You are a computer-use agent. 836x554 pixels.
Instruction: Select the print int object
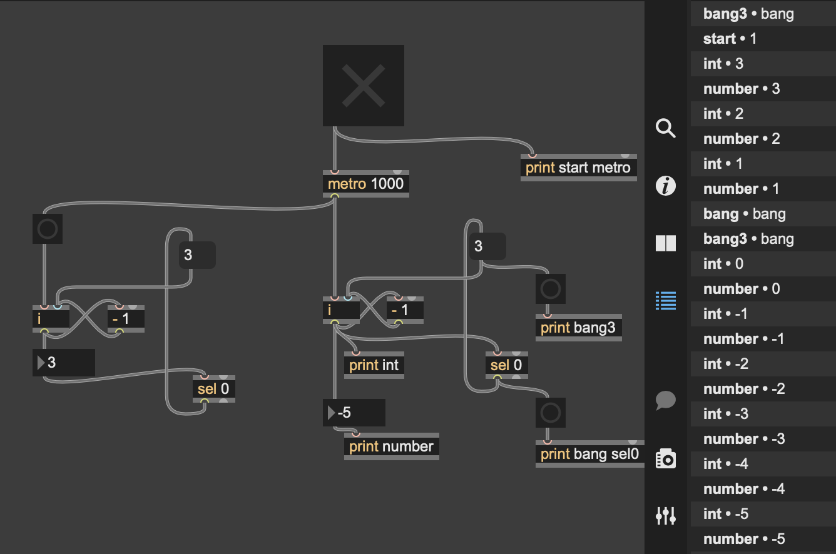pyautogui.click(x=374, y=365)
